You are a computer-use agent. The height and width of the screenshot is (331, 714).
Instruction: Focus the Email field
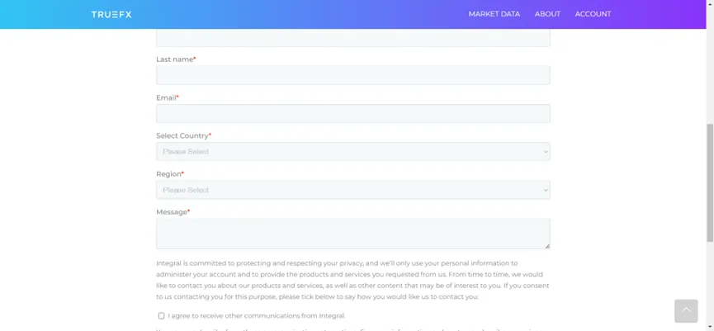coord(353,113)
